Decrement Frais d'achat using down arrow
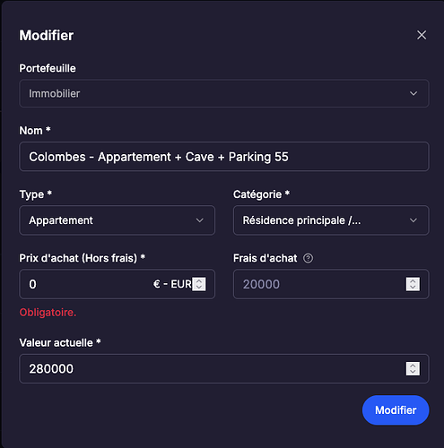This screenshot has height=448, width=444. (413, 288)
